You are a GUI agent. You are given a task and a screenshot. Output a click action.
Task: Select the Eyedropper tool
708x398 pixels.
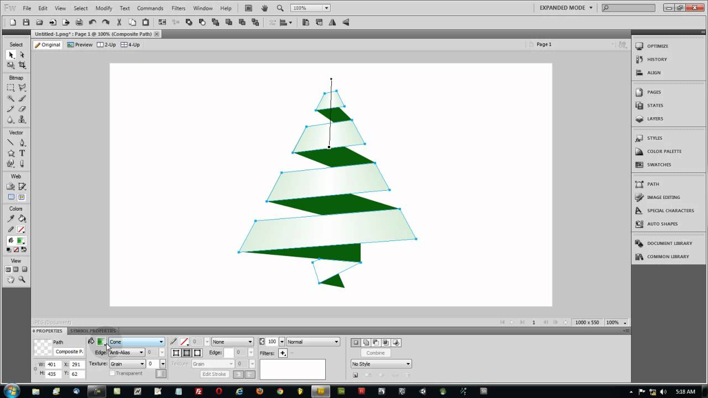pos(11,218)
